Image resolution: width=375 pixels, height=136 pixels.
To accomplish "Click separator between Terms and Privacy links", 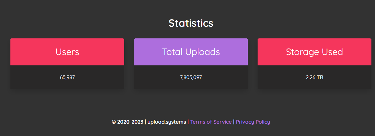I will (234, 122).
